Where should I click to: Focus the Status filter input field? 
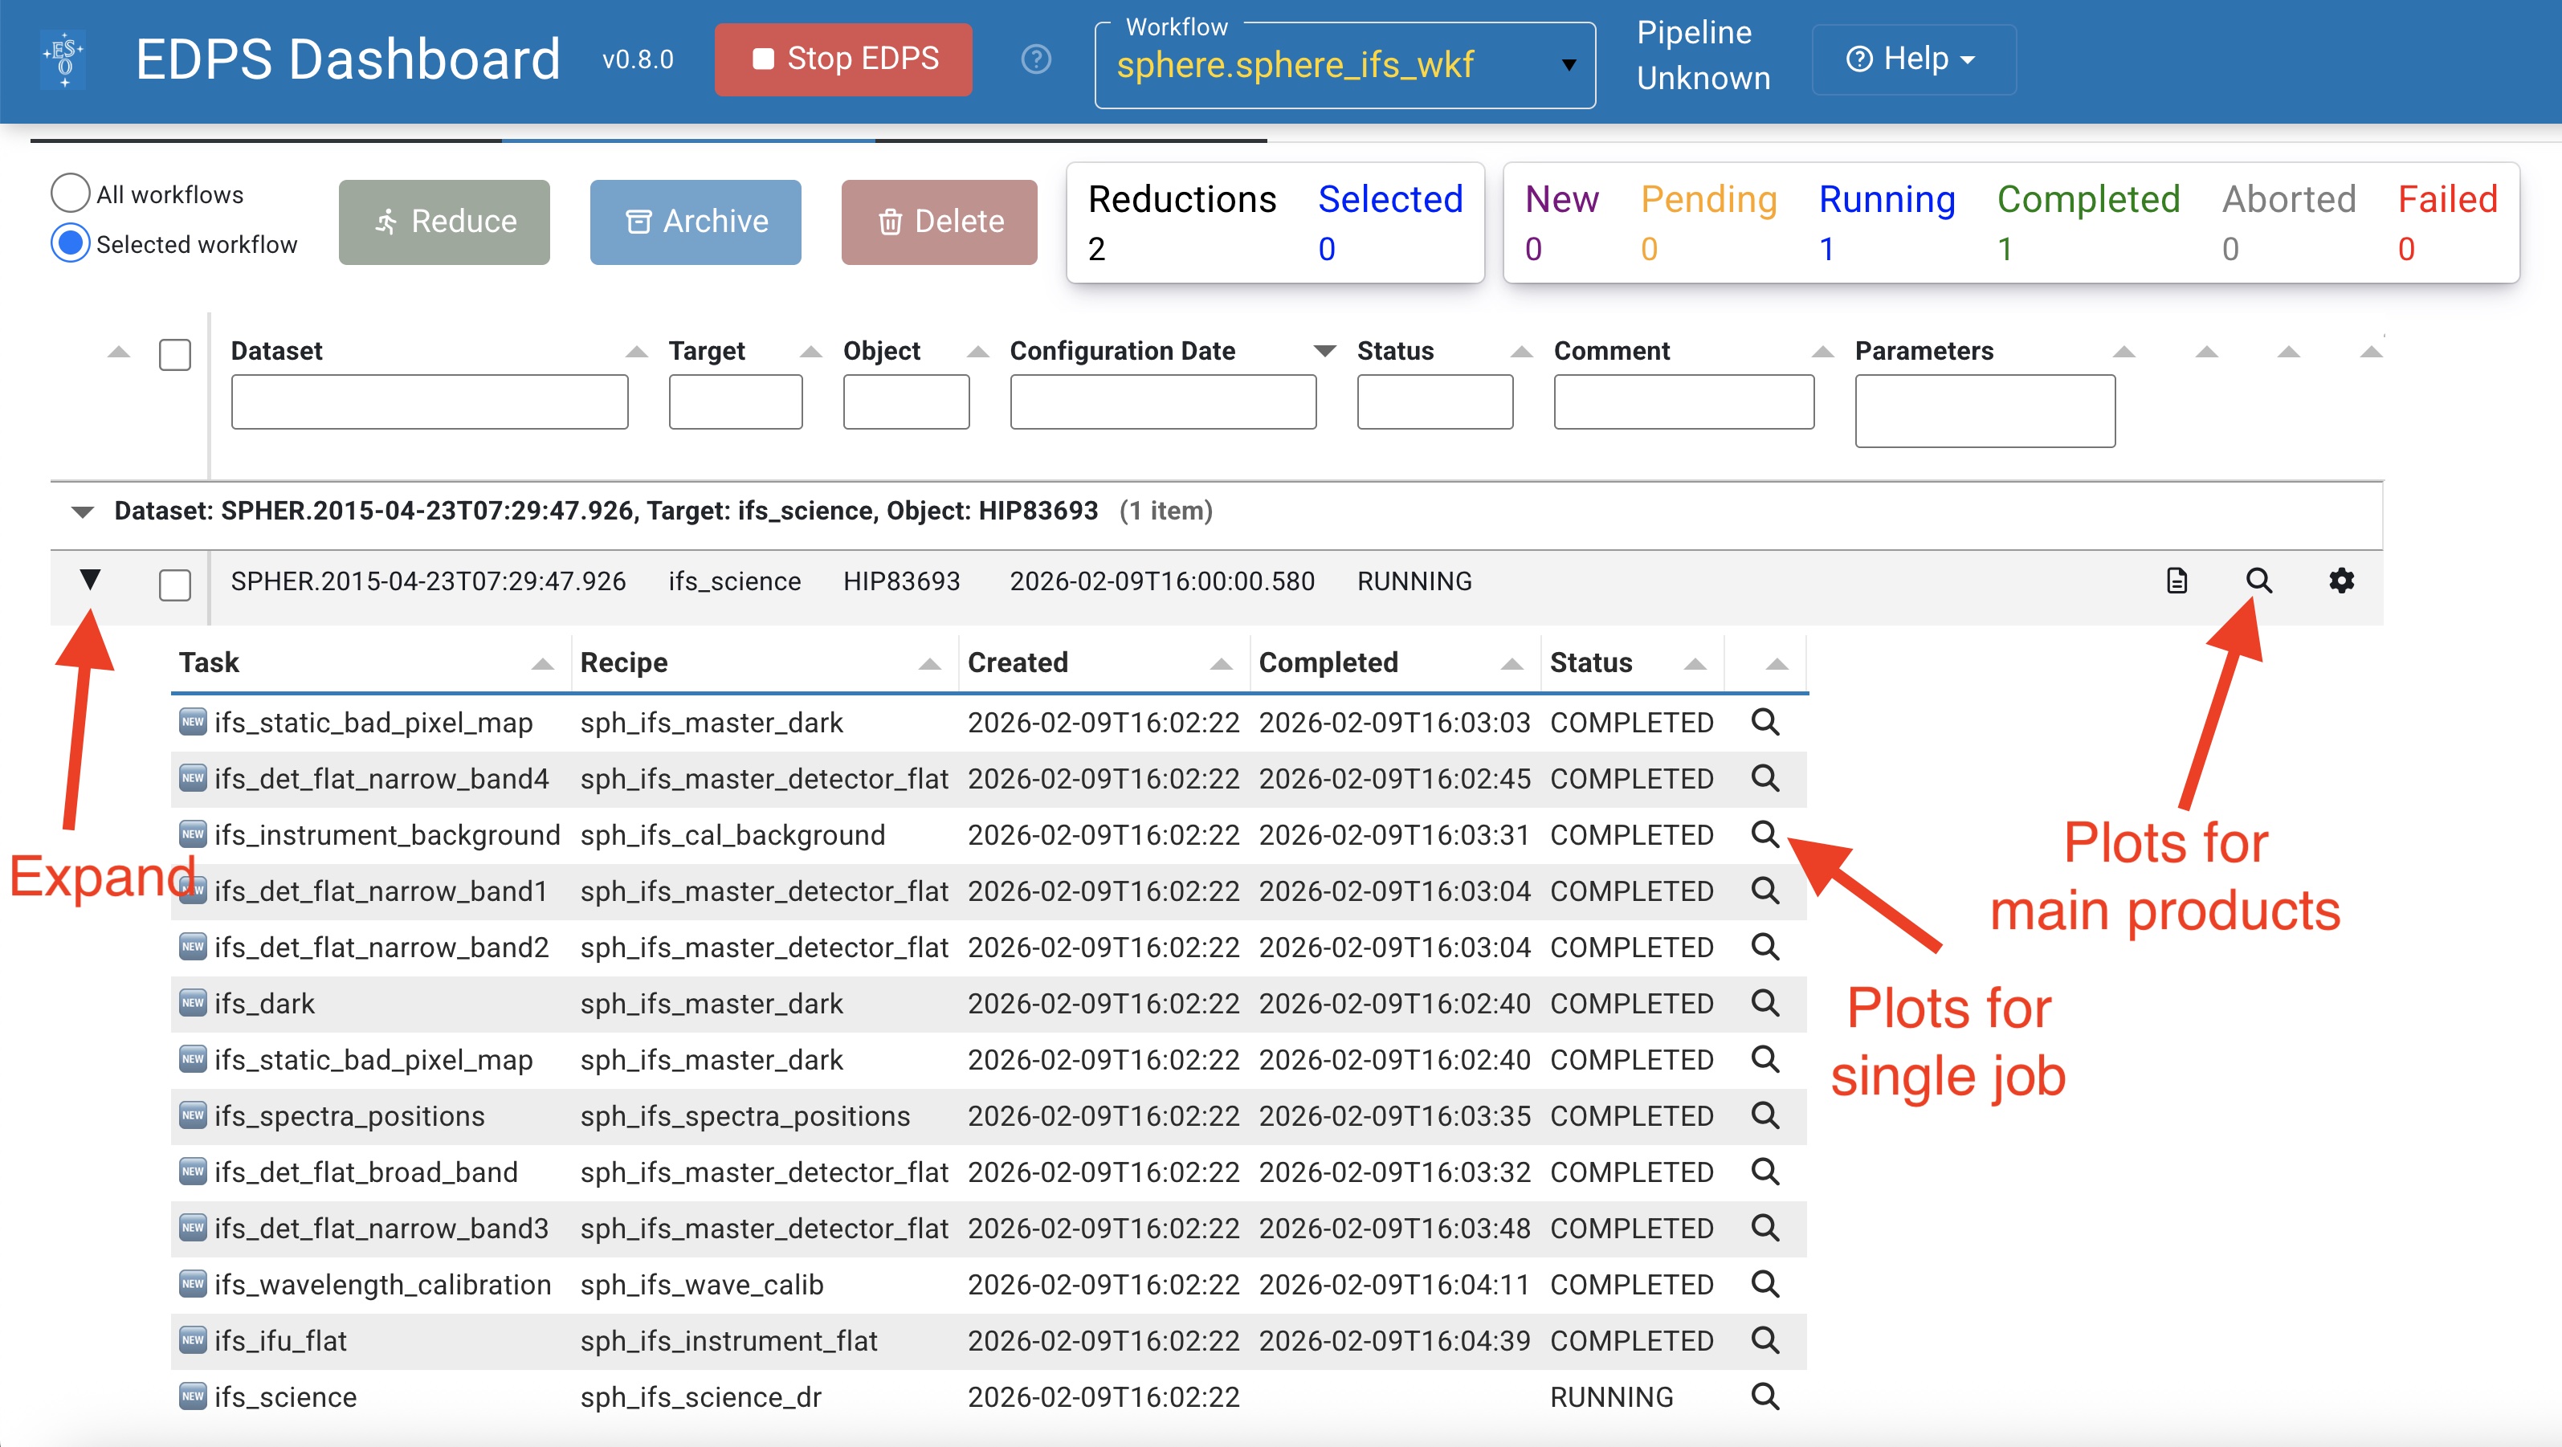(1435, 401)
